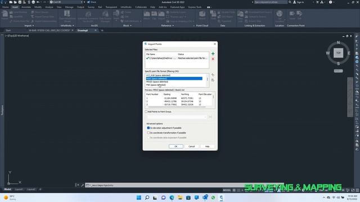Open the Analyze ribbon tab
Screen dimensions: 360x202
[x=49, y=7]
